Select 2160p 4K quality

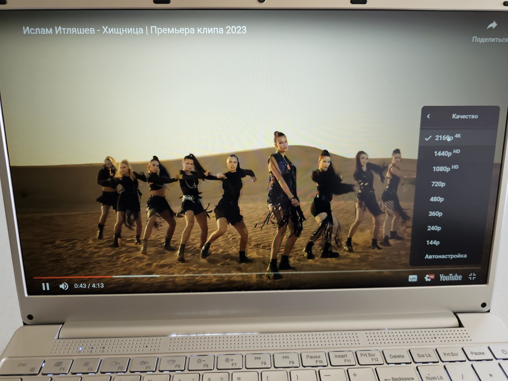[x=458, y=138]
